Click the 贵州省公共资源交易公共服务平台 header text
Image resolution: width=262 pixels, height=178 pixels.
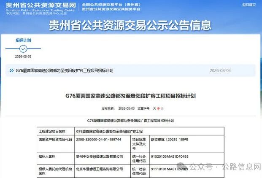point(111,9)
